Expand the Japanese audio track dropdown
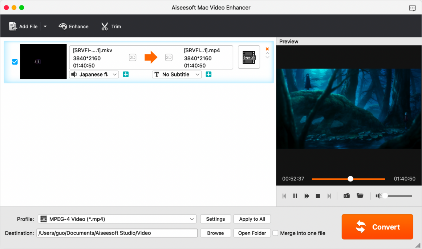Viewport: 422px width, 249px height. click(x=94, y=74)
